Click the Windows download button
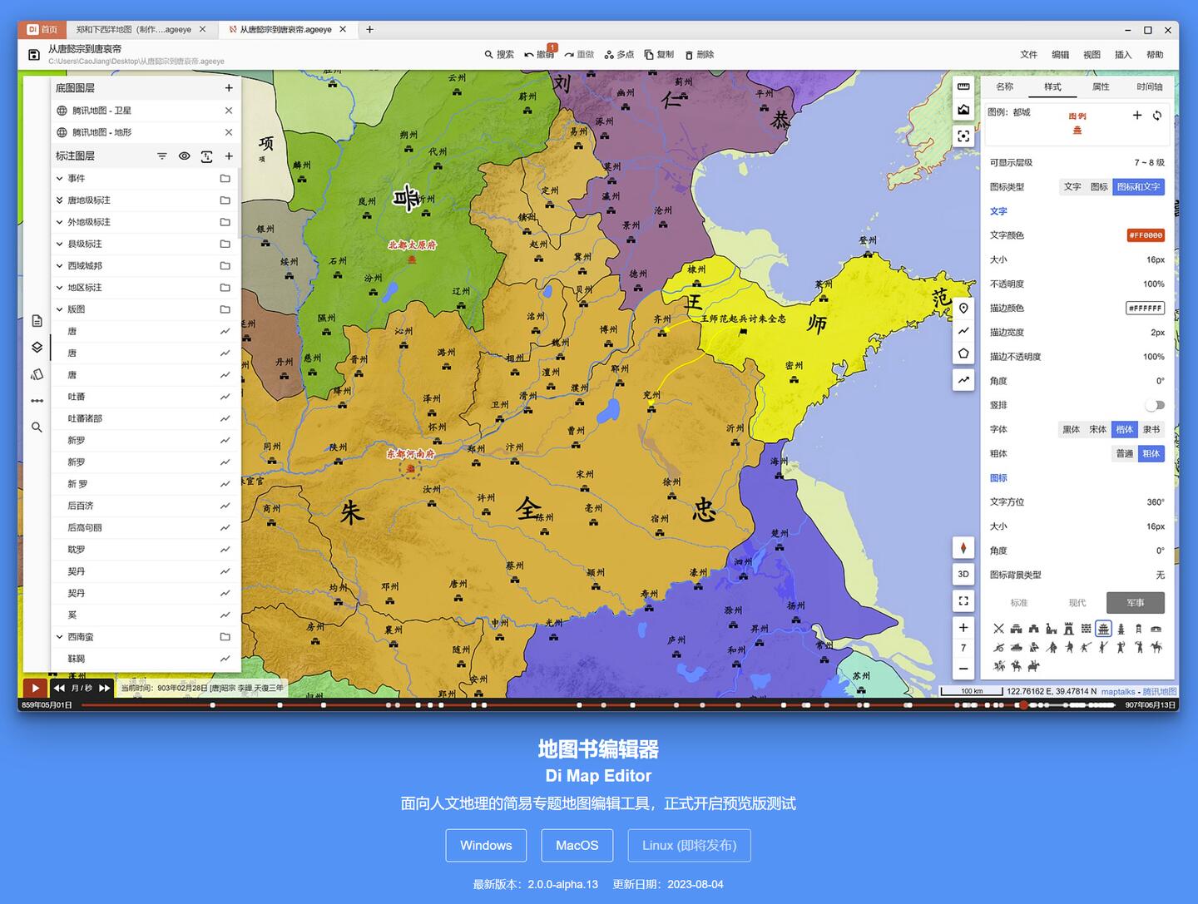This screenshot has height=904, width=1198. click(x=486, y=846)
